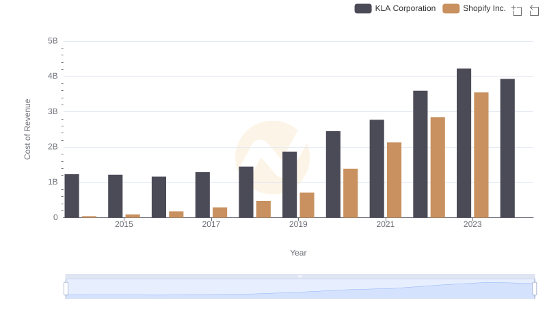
Task: Click the Shopify Inc. bar for 2015
Action: (x=133, y=216)
